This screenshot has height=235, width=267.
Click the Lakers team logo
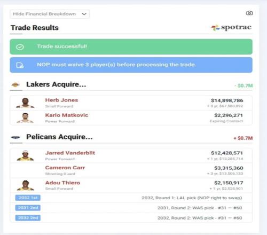pos(15,85)
